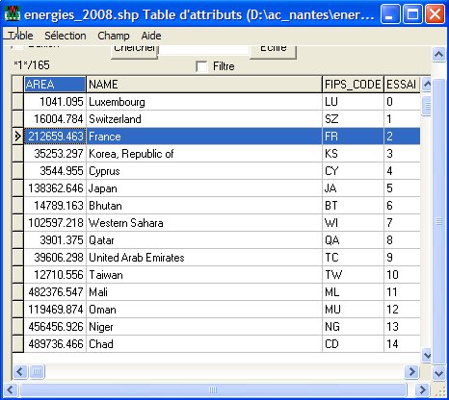449x400 pixels.
Task: Minimize the attribute table window
Action: click(390, 14)
